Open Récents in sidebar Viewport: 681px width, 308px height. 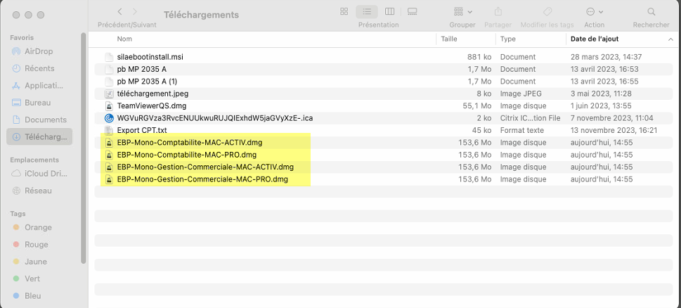coord(39,68)
